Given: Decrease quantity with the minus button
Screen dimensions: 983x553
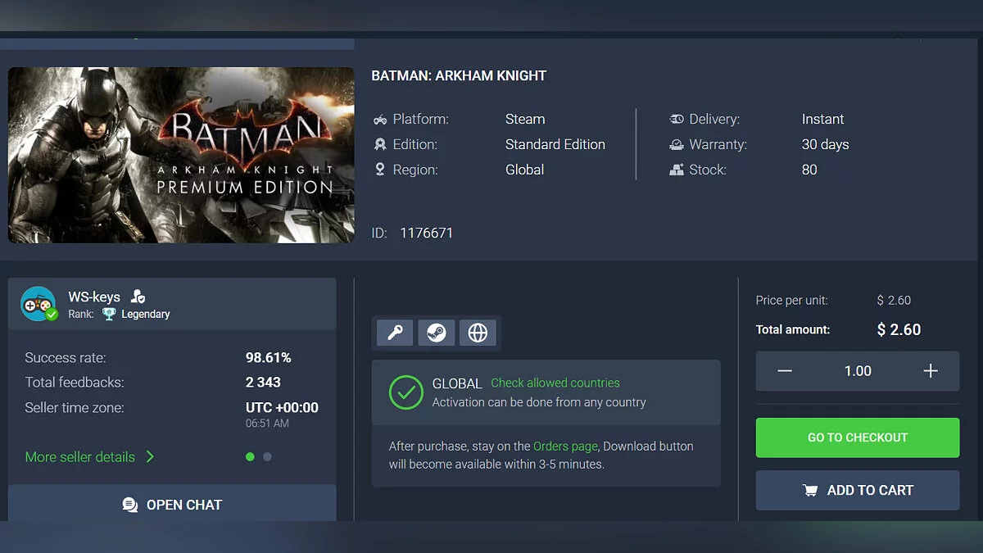Looking at the screenshot, I should (785, 371).
